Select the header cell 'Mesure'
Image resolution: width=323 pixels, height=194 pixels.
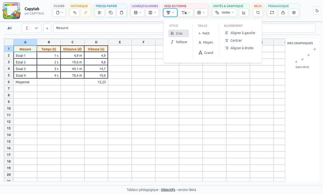pos(25,49)
